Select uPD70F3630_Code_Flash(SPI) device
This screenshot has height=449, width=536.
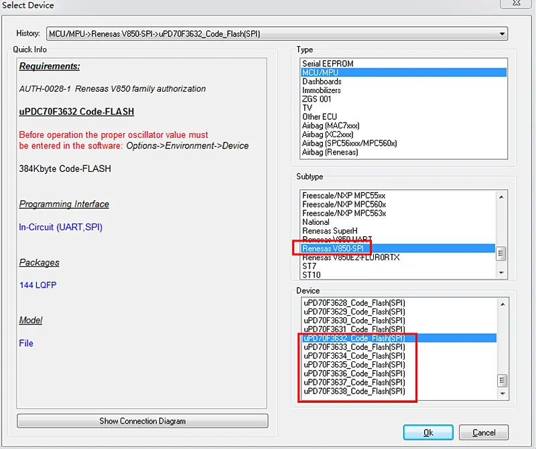tap(399, 321)
